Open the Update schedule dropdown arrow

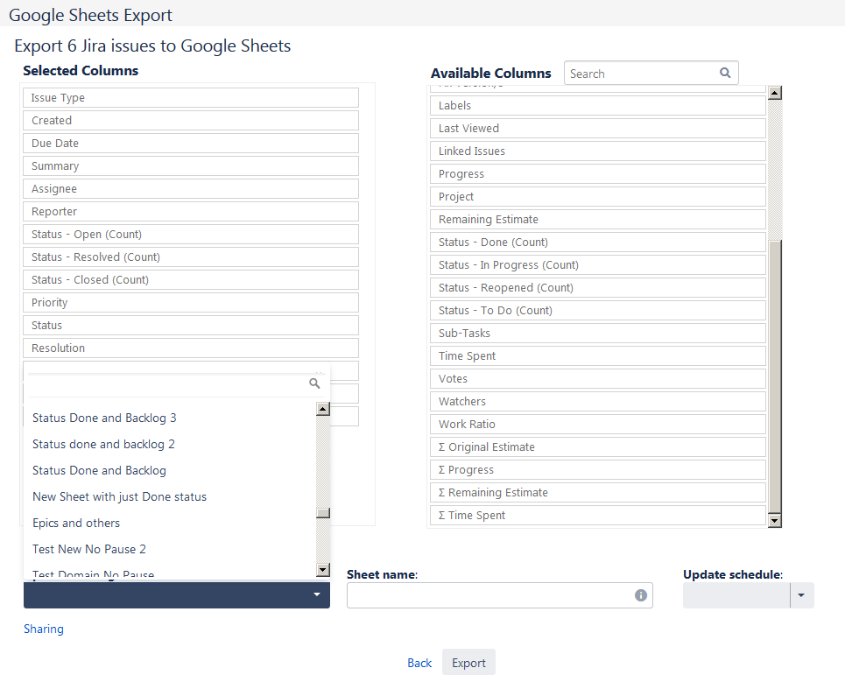[802, 595]
